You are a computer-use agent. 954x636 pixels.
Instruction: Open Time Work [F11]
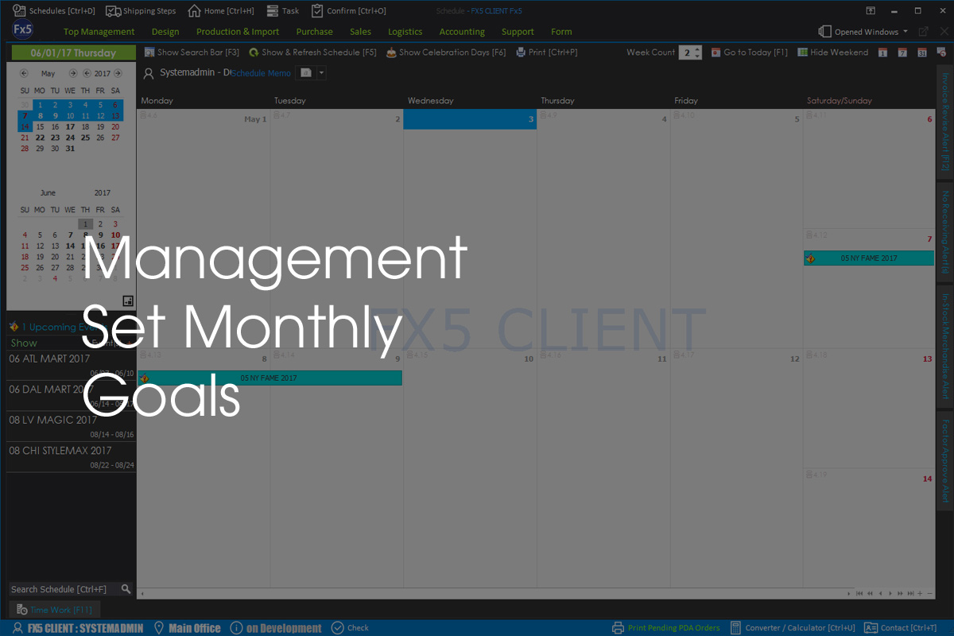coord(54,610)
